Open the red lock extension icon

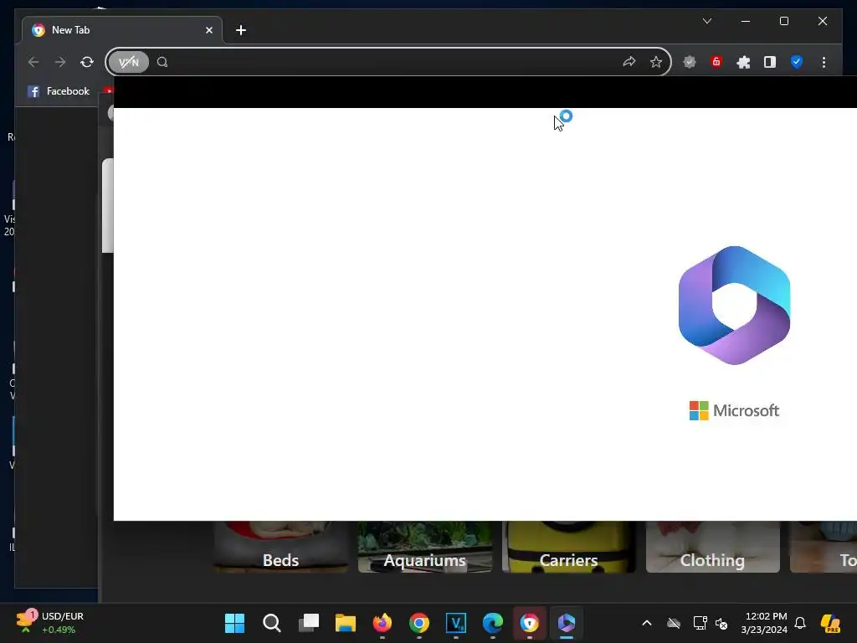tap(716, 62)
